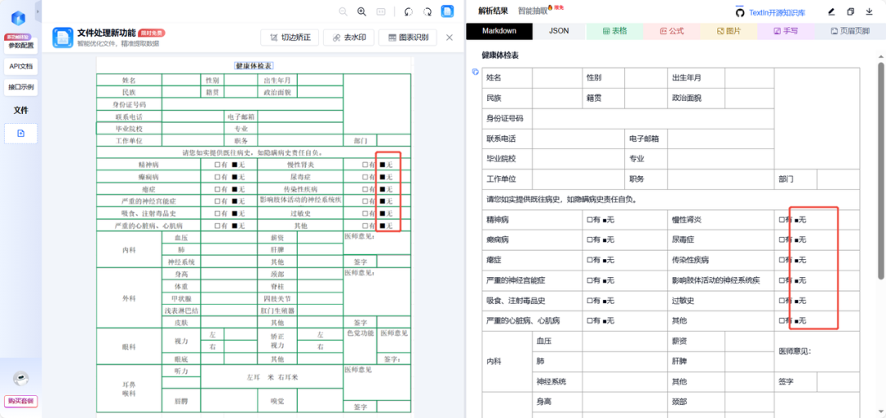Click the 切边矫正 button
Viewport: 886px width, 418px height.
290,38
